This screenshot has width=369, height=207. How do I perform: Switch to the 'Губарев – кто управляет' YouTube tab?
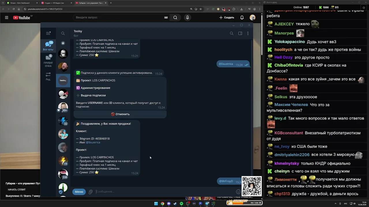(x=91, y=3)
